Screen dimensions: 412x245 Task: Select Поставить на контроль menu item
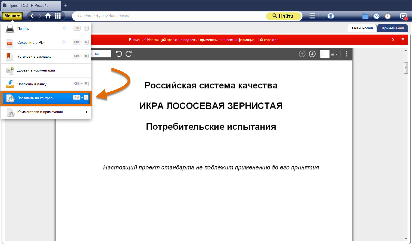click(46, 98)
